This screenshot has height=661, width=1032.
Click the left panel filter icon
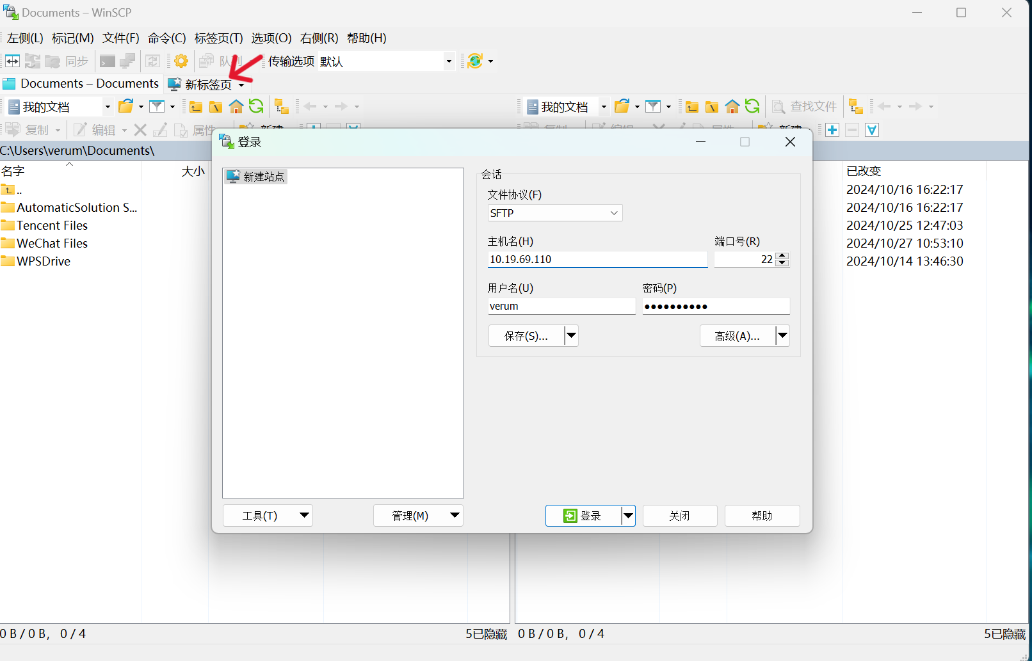[x=157, y=106]
